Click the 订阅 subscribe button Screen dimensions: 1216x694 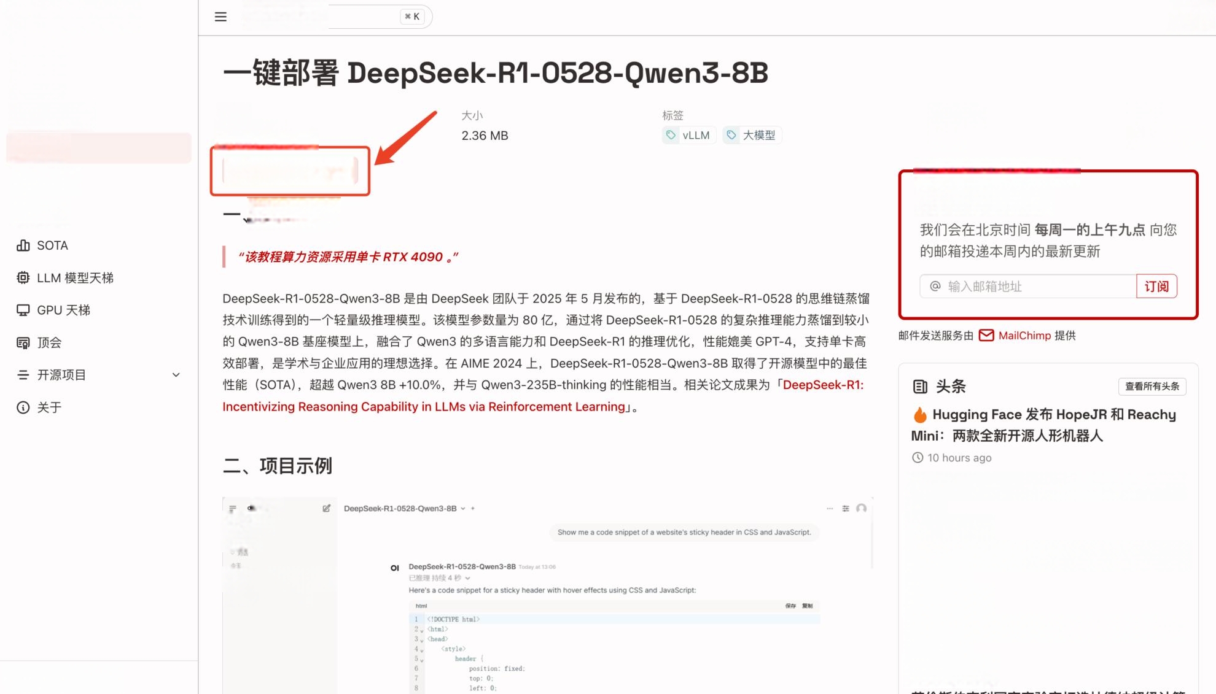click(x=1156, y=287)
